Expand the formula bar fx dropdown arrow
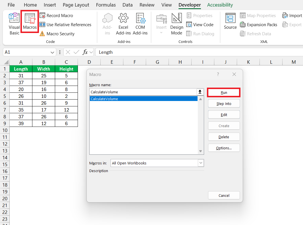Viewport: 303px width, 225px height. (91, 52)
